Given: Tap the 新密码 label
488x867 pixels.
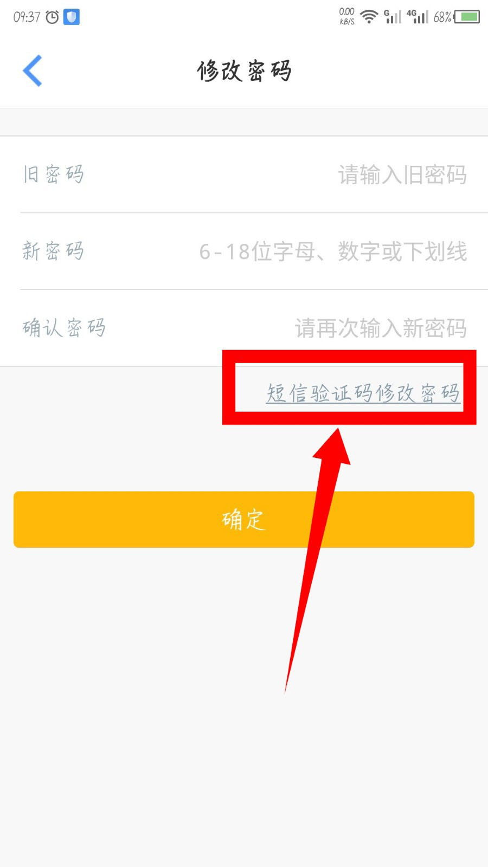Looking at the screenshot, I should point(53,251).
